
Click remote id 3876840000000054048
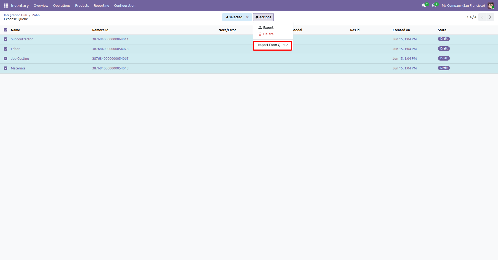(110, 68)
